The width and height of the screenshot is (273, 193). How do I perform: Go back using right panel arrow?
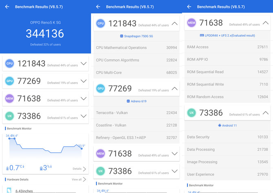(x=189, y=7)
